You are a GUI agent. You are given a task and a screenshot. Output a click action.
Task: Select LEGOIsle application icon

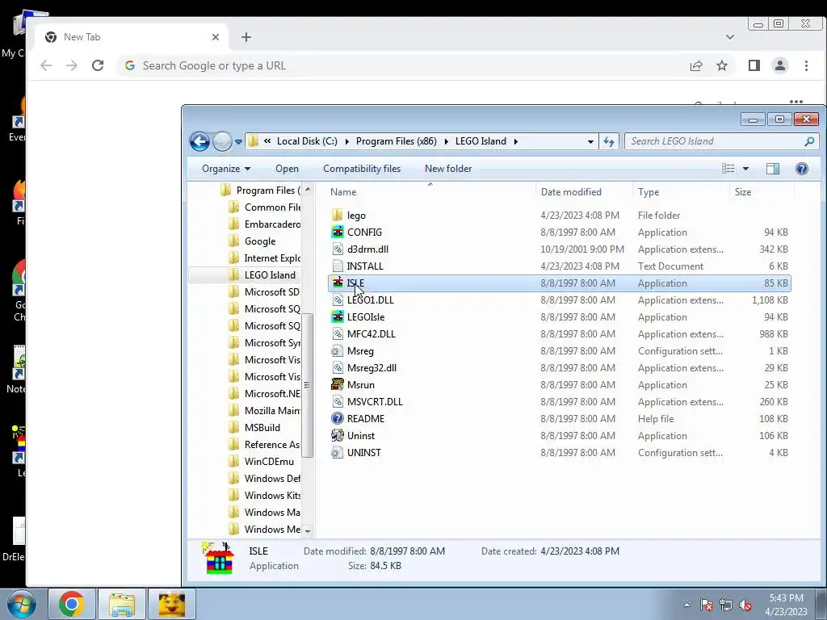coord(338,316)
